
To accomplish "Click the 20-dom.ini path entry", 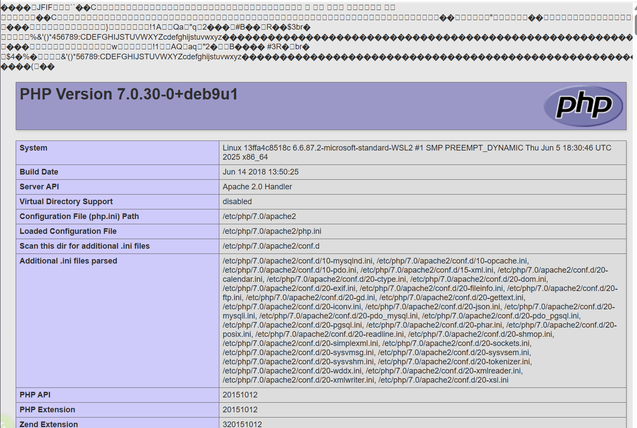I will (478, 279).
